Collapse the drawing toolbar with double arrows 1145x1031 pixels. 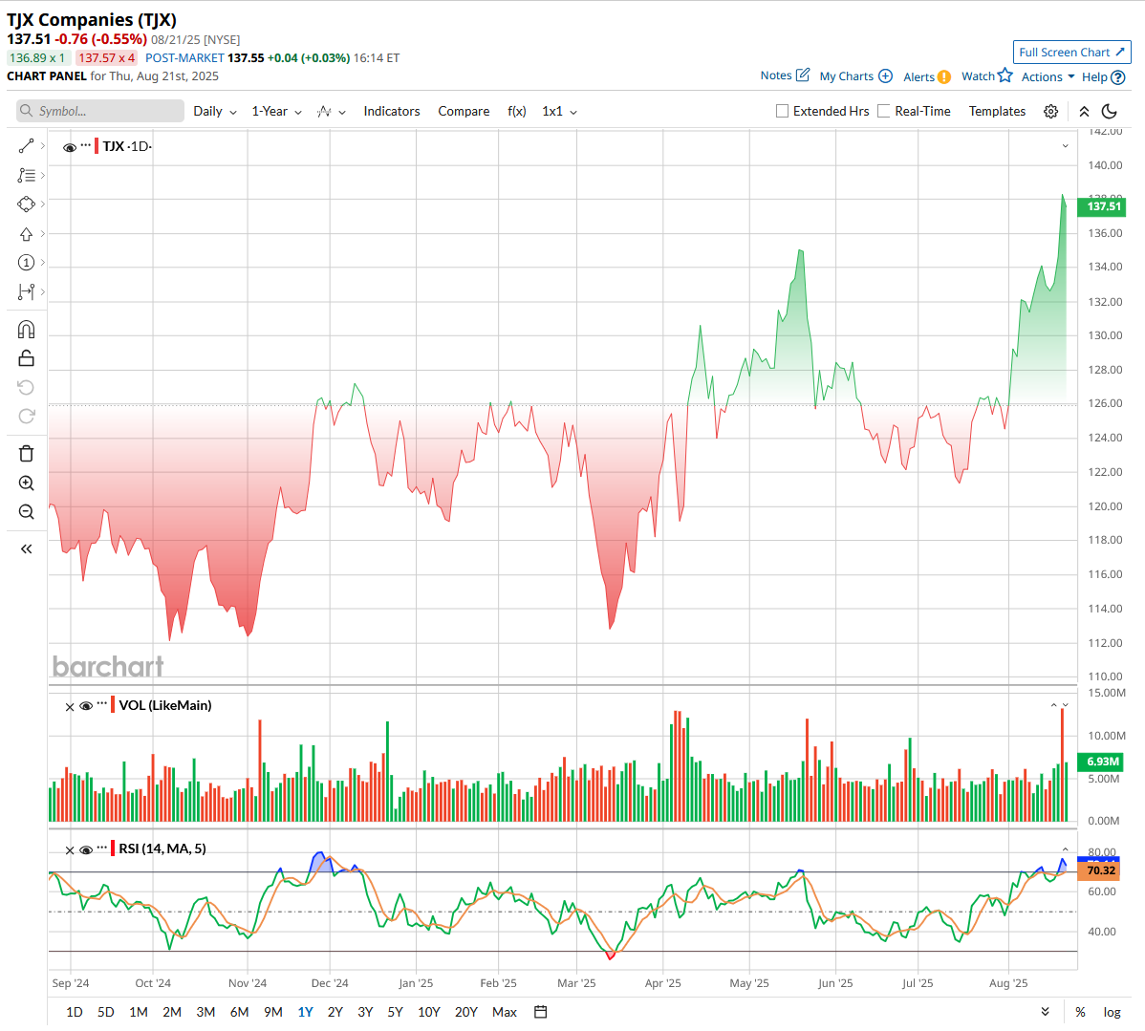coord(27,549)
